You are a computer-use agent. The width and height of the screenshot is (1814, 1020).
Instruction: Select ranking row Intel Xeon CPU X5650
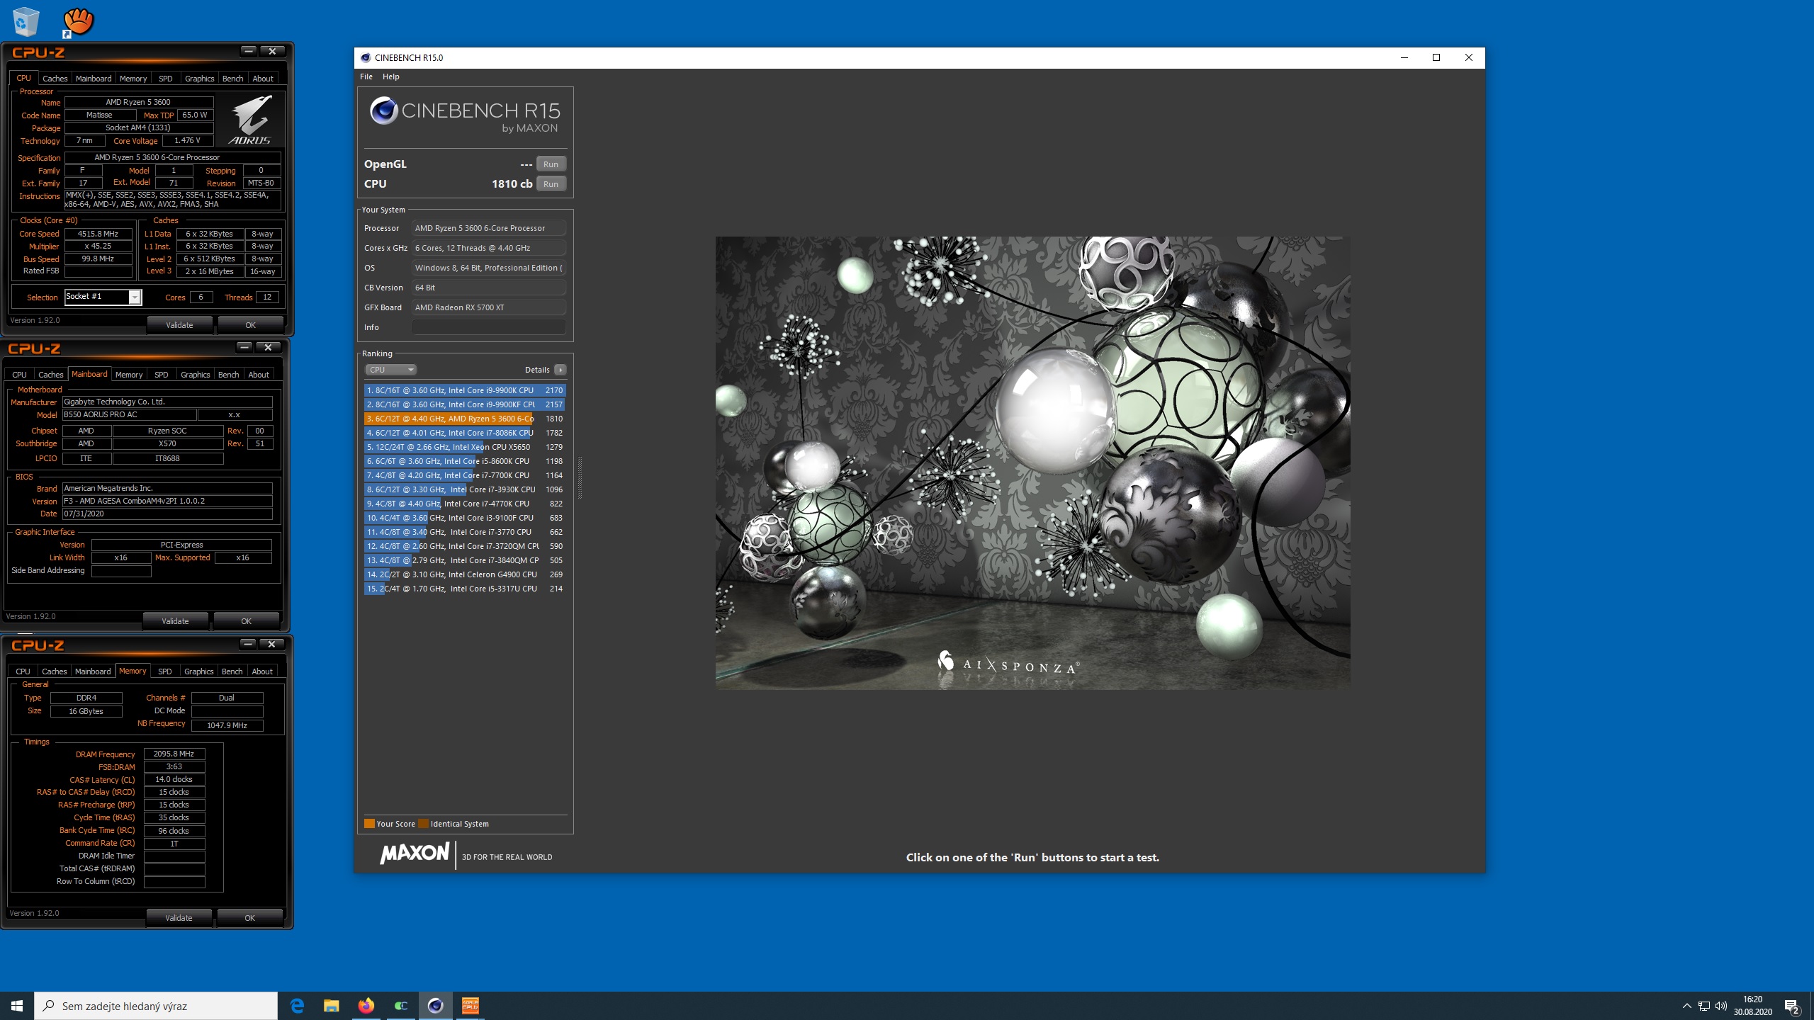click(x=465, y=447)
